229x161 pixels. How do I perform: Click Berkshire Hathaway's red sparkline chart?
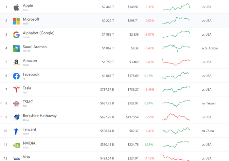(176, 117)
